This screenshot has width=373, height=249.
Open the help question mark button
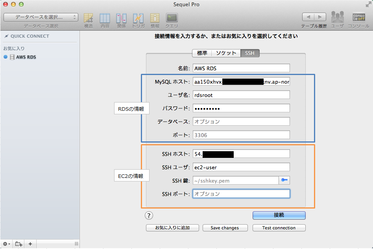click(x=149, y=216)
